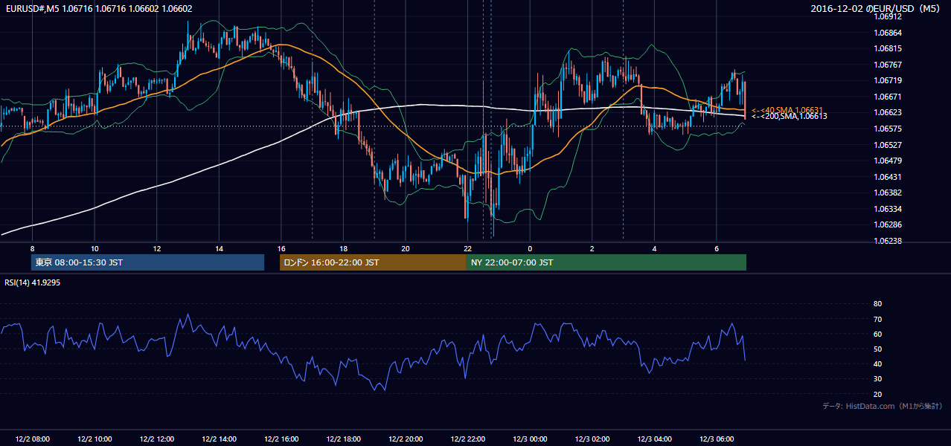Screen dimensions: 951x446
Task: Click the 40,SMA,1.06631 orange label
Action: click(787, 109)
